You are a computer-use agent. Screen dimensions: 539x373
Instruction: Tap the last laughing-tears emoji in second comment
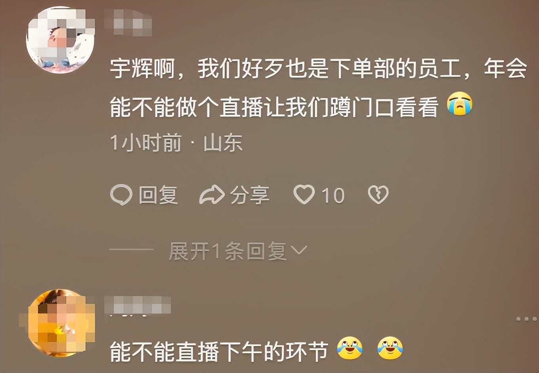[x=390, y=348]
